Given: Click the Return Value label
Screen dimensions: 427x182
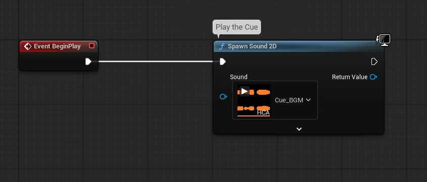Looking at the screenshot, I should (350, 77).
